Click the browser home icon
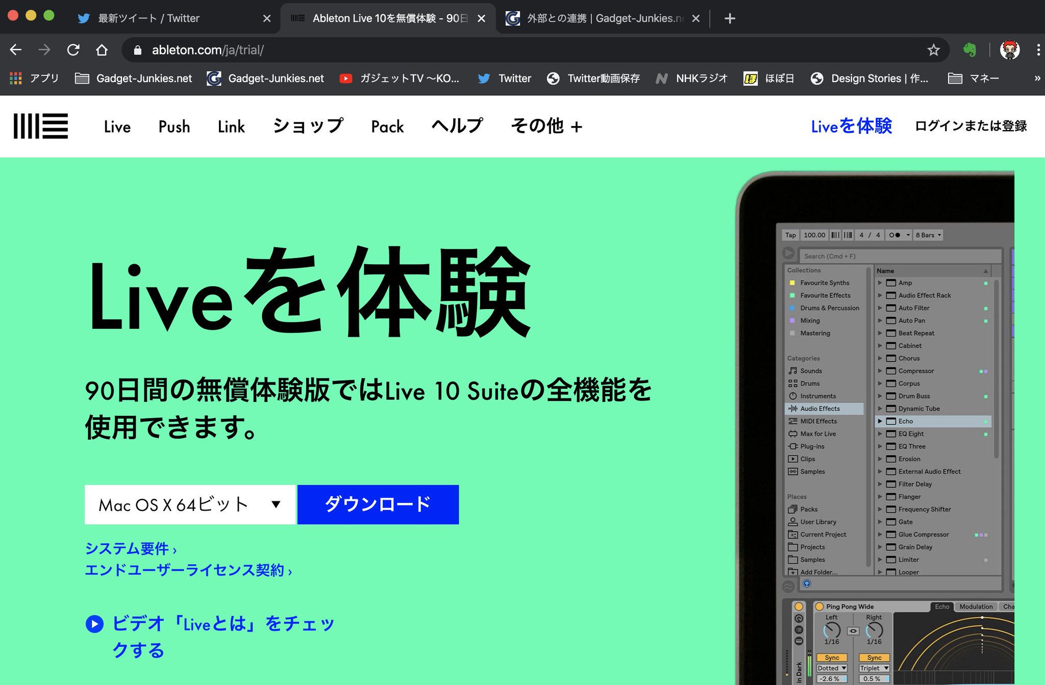 [102, 50]
